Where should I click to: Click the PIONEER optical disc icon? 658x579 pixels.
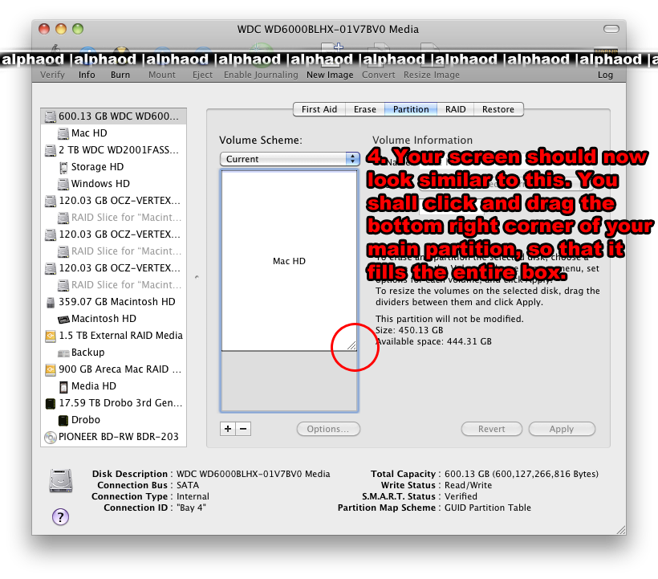tap(51, 438)
